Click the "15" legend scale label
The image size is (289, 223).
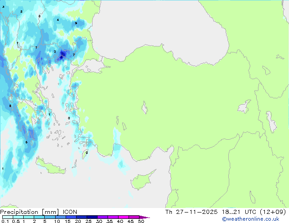pyautogui.click(x=67, y=221)
